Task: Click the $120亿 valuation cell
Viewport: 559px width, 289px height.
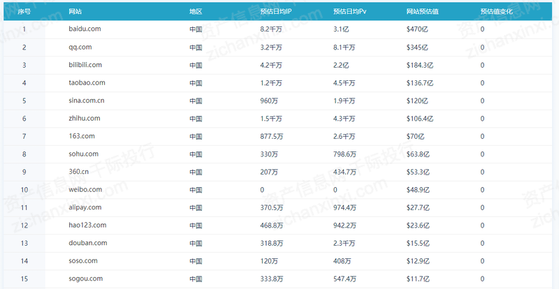Action: click(417, 101)
